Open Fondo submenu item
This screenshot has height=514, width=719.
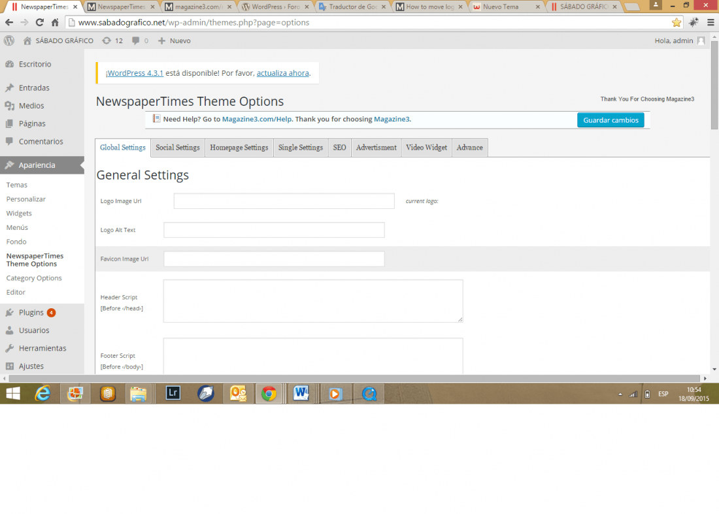(x=16, y=242)
